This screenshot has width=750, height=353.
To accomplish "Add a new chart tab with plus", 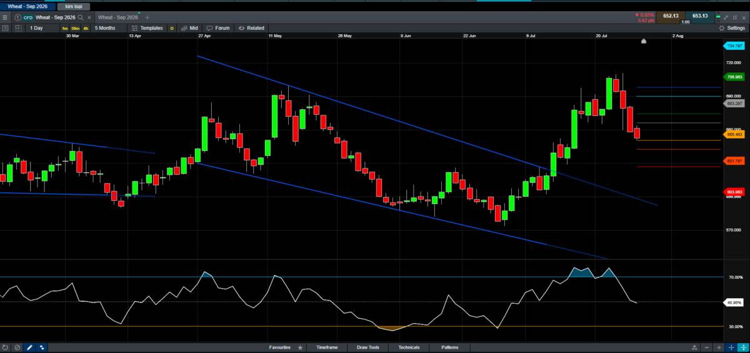I will coord(147,17).
